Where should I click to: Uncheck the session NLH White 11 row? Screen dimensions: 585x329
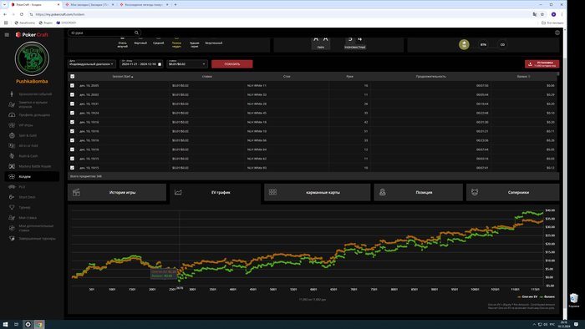click(73, 85)
